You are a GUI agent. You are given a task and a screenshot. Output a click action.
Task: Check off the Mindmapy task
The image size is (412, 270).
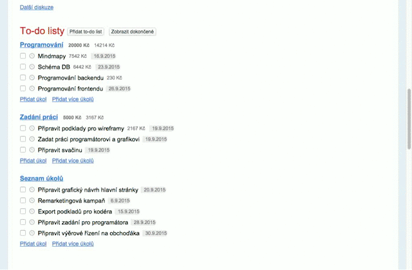coord(23,56)
